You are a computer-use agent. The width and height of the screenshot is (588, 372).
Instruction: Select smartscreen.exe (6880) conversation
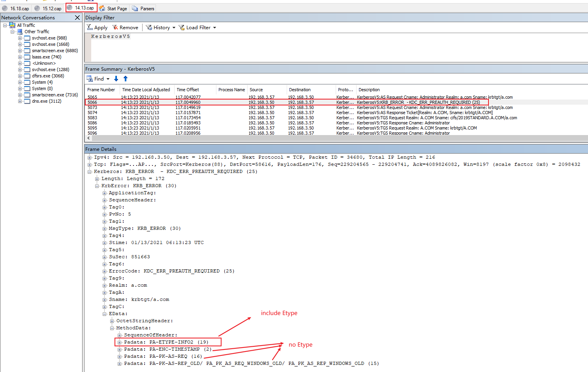click(55, 51)
